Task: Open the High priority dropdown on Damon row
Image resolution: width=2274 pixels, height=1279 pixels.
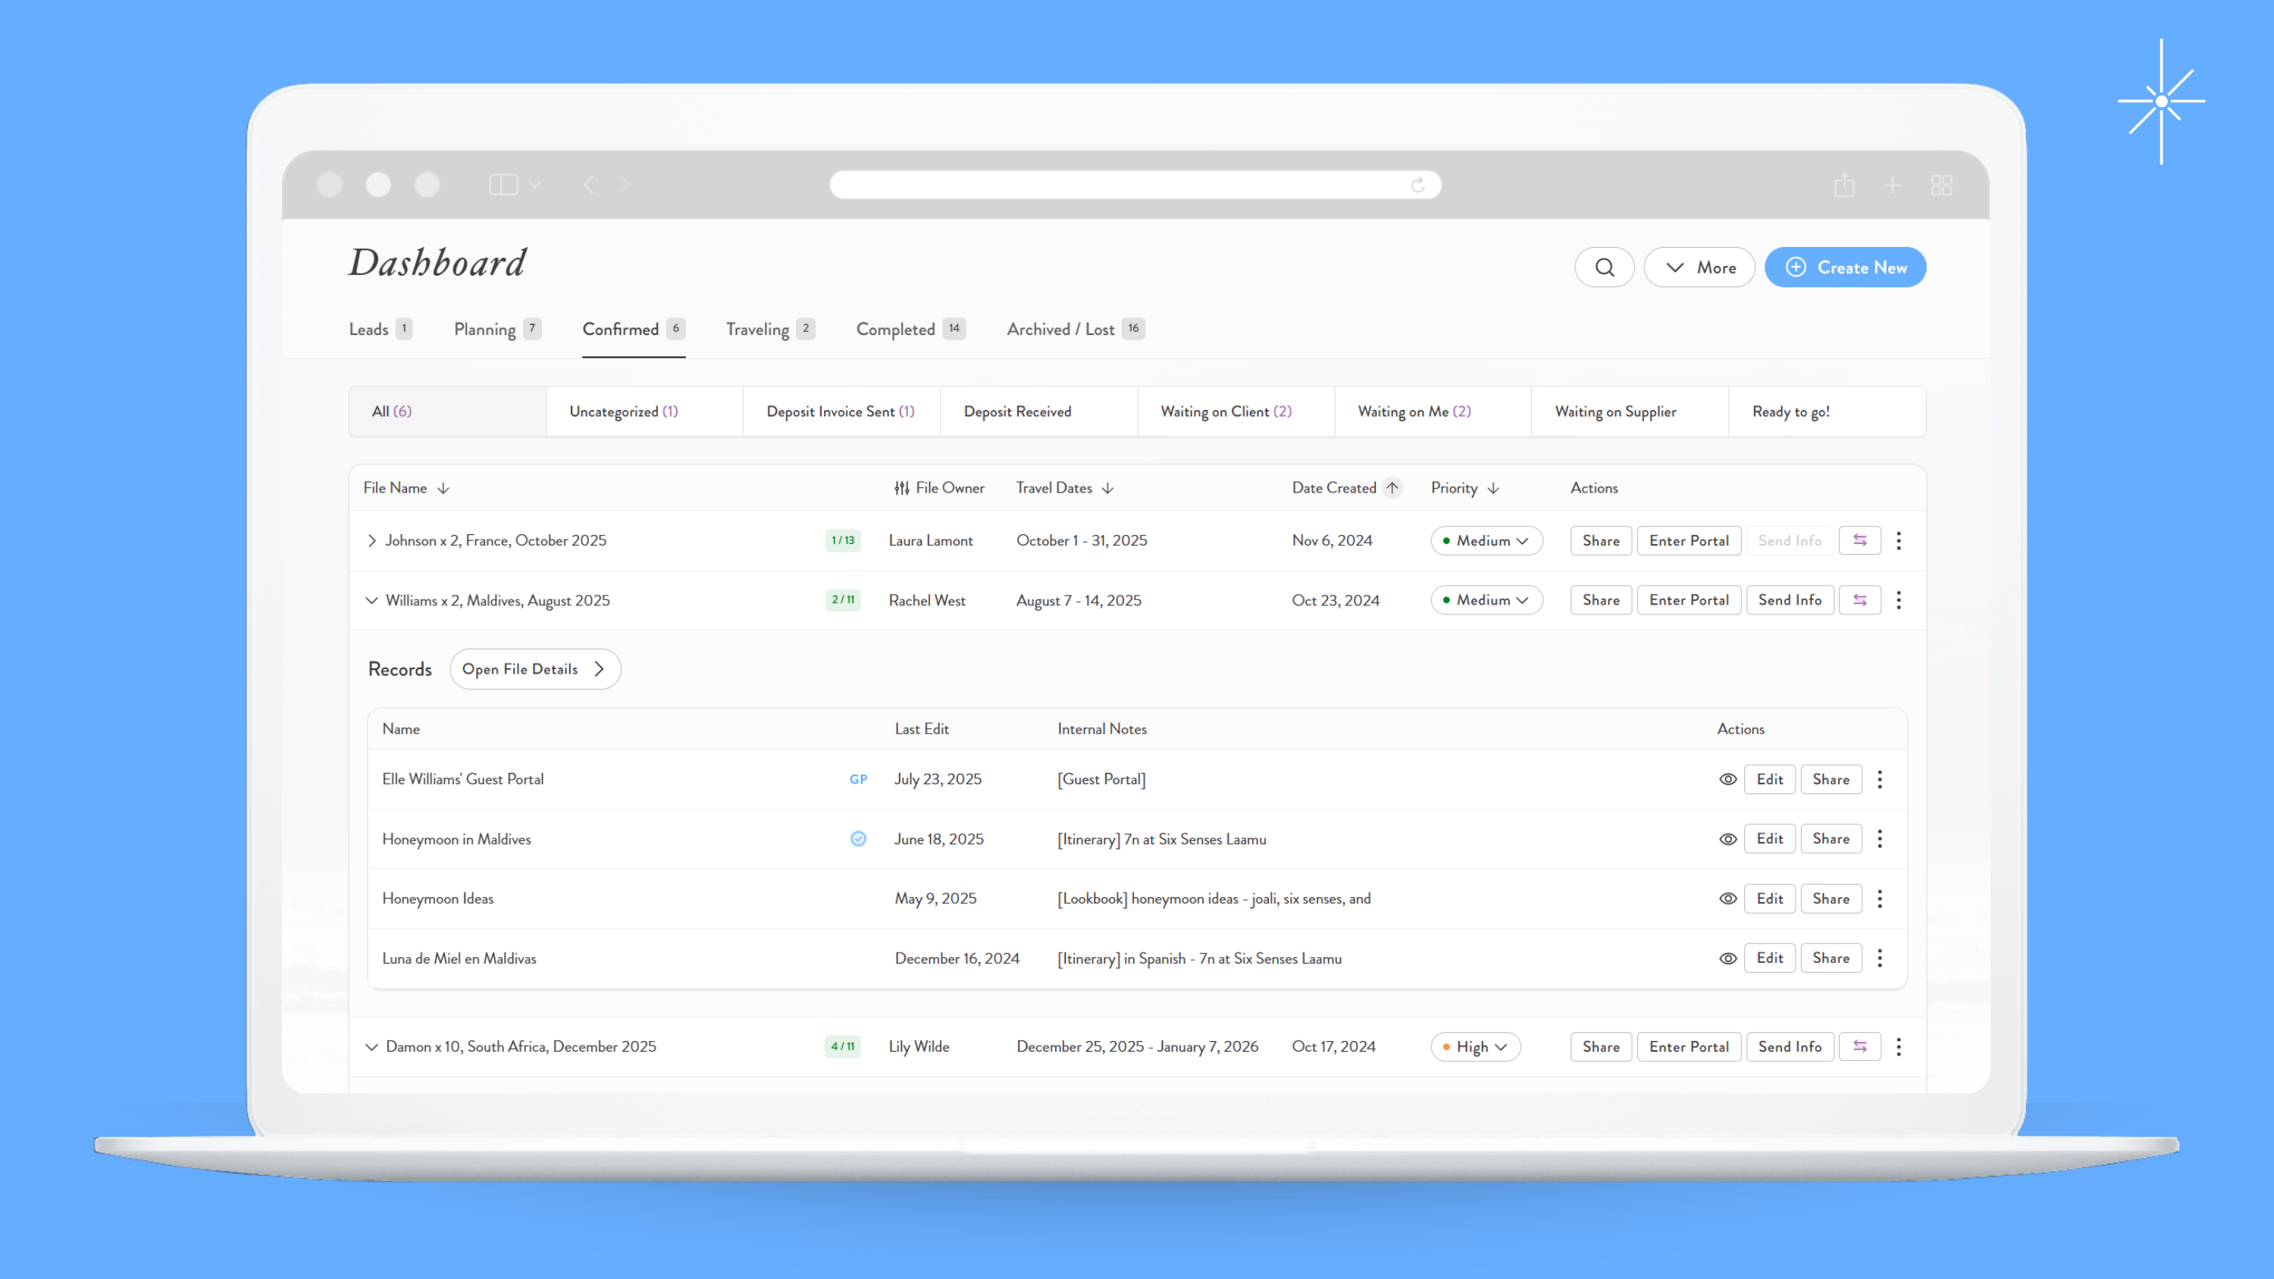Action: pyautogui.click(x=1474, y=1046)
